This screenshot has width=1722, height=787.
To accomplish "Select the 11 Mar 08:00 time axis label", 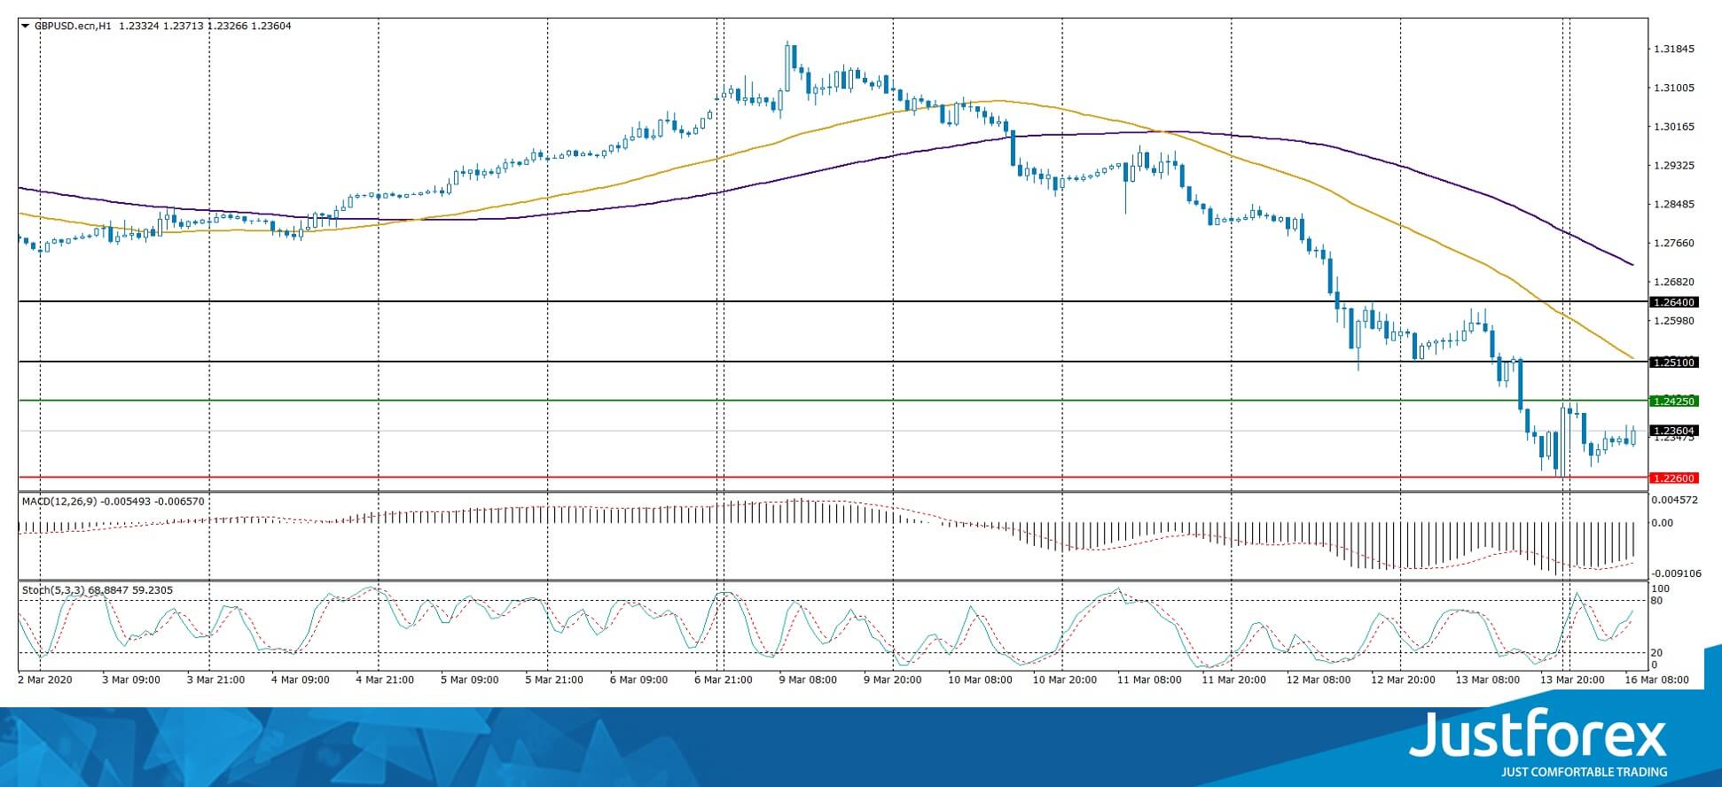I will pyautogui.click(x=1149, y=681).
